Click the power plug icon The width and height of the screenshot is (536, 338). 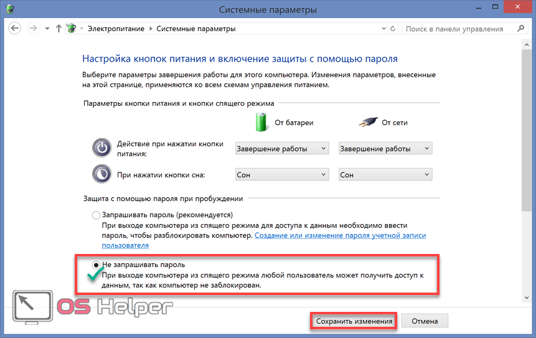coord(368,122)
